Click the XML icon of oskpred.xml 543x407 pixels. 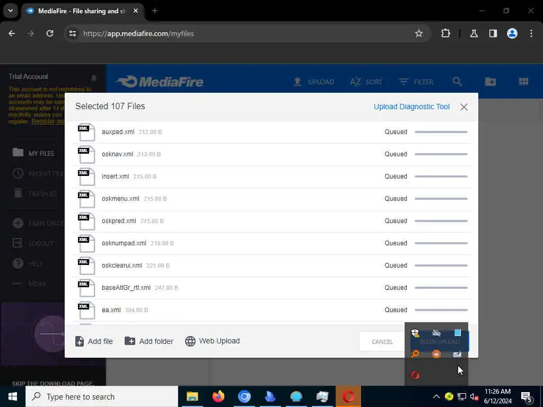pyautogui.click(x=86, y=221)
